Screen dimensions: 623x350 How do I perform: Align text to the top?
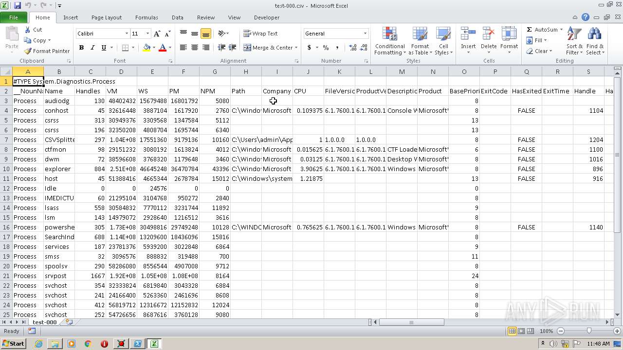pyautogui.click(x=183, y=34)
